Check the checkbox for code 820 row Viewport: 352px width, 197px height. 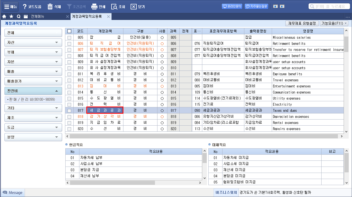(x=69, y=129)
